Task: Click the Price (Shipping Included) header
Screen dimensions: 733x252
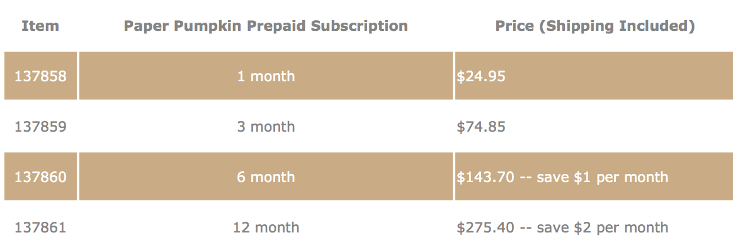Action: click(x=595, y=26)
